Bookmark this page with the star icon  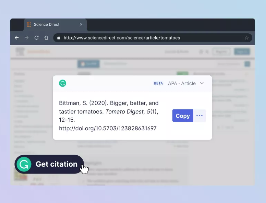(246, 38)
